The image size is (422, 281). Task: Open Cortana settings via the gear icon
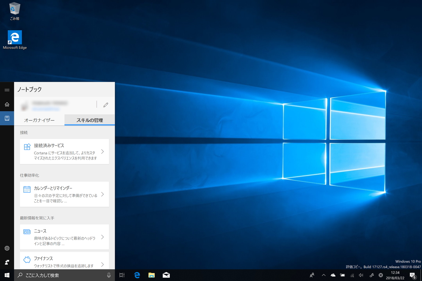click(7, 248)
